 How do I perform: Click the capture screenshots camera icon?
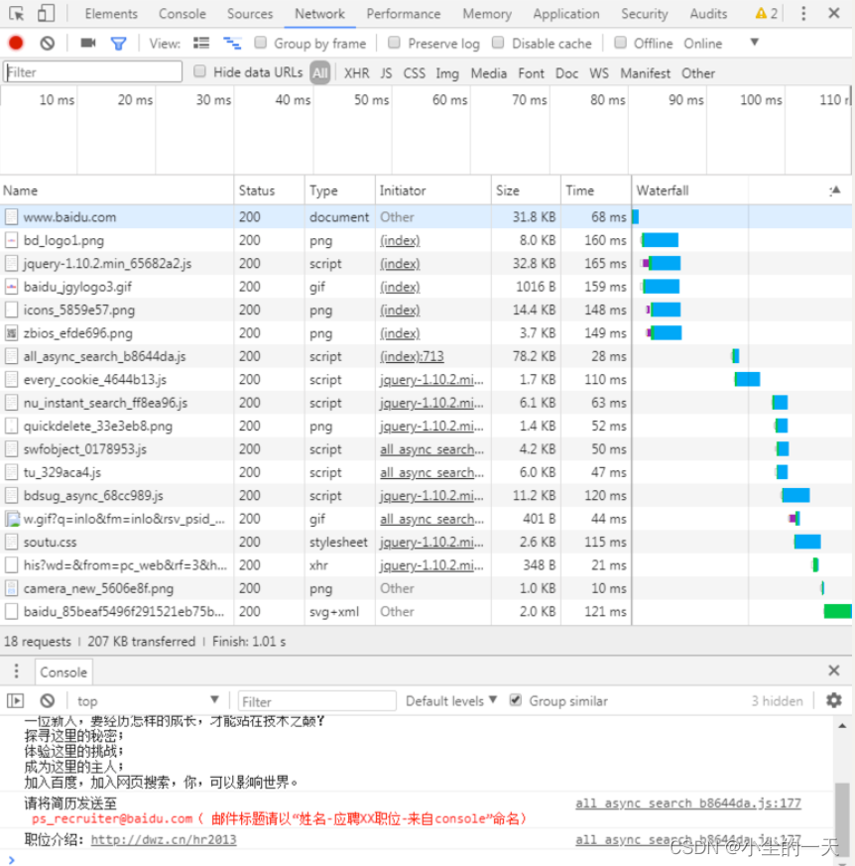tap(88, 43)
